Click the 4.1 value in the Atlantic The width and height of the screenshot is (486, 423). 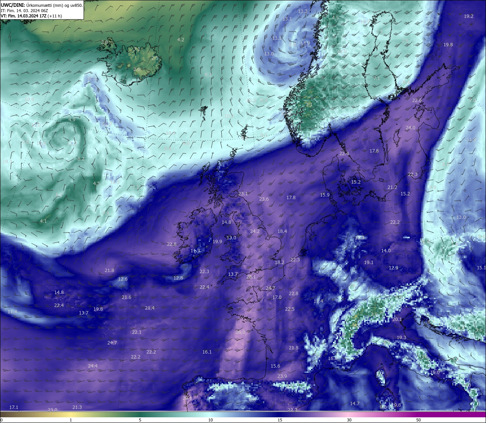click(43, 221)
